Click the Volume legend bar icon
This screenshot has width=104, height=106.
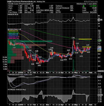(8, 40)
